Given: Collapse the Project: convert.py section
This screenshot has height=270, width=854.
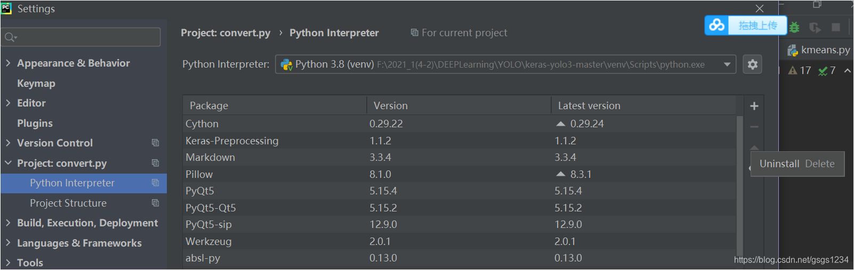Looking at the screenshot, I should (x=8, y=163).
